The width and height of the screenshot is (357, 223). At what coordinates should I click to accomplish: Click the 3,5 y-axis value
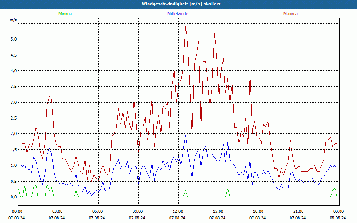(14, 87)
